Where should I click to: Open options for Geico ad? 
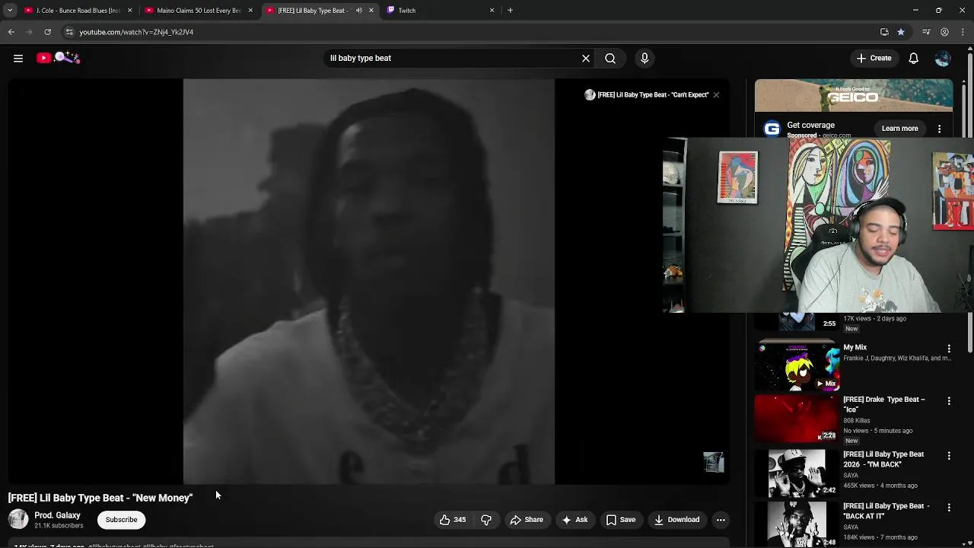pyautogui.click(x=940, y=129)
